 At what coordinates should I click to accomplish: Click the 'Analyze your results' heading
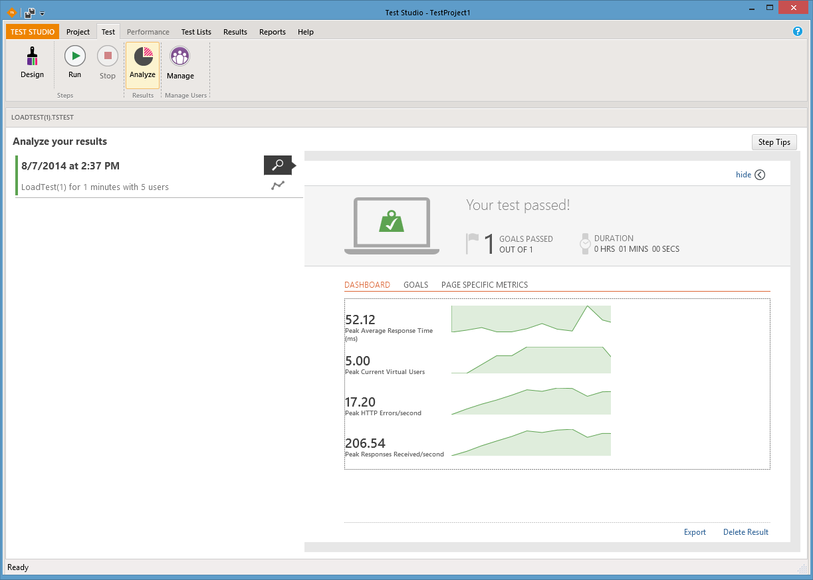pos(60,142)
